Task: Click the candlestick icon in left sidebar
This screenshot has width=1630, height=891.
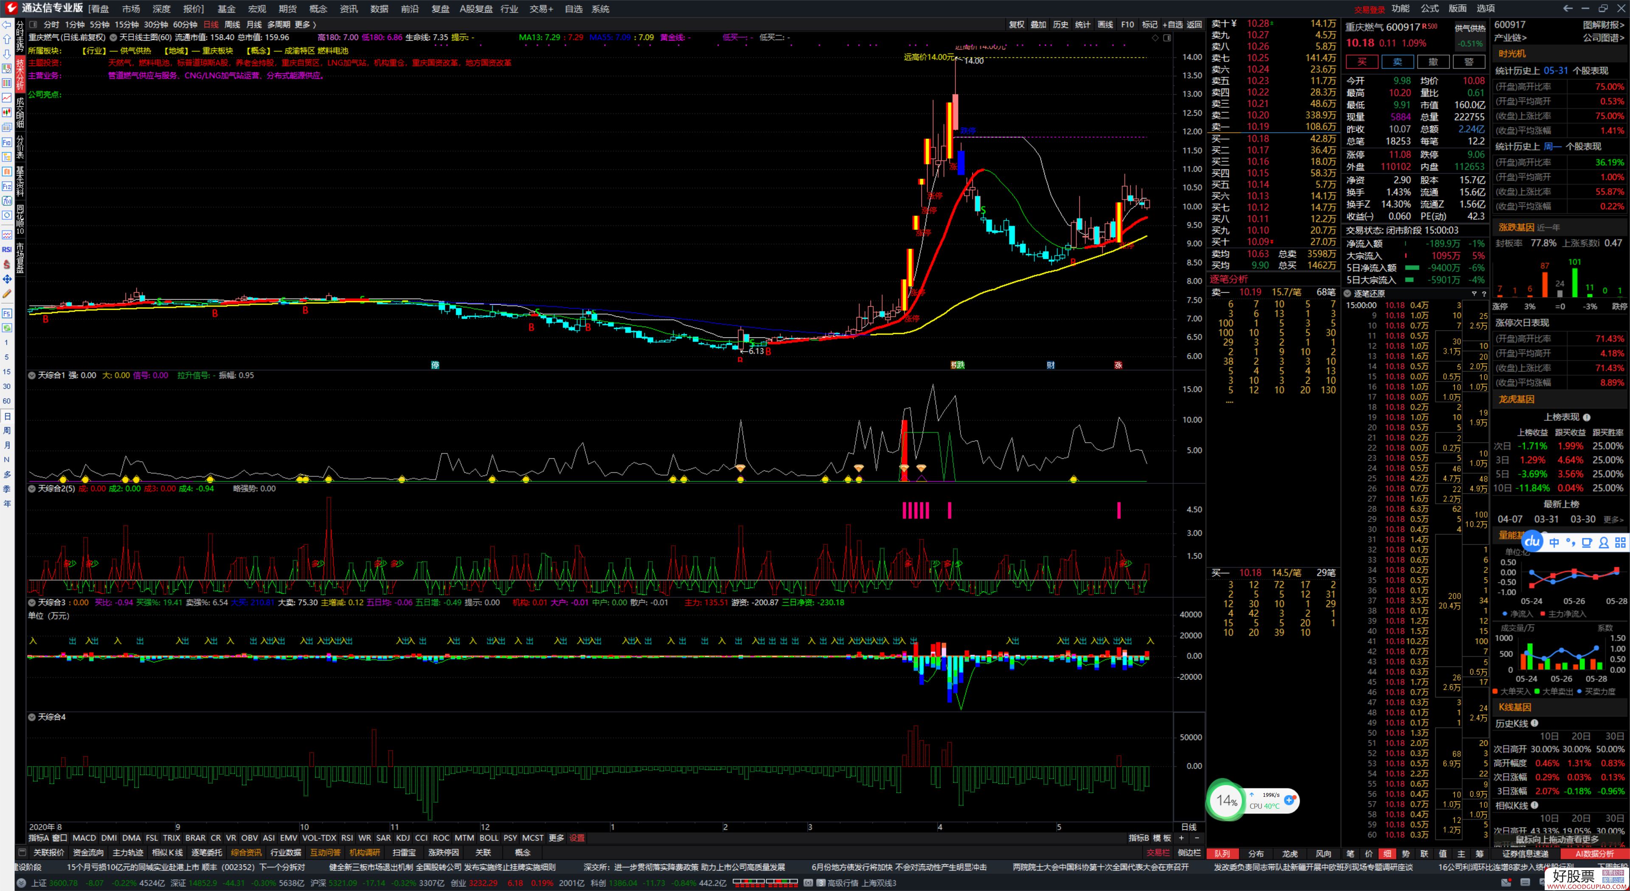Action: coord(7,112)
